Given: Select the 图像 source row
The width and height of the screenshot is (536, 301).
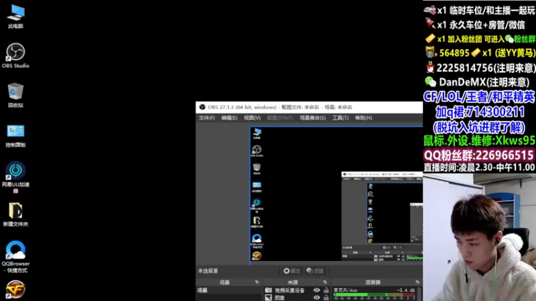Looking at the screenshot, I should click(x=297, y=298).
